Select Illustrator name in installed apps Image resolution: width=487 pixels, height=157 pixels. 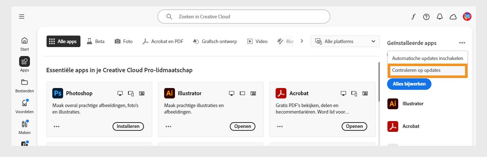(x=413, y=103)
